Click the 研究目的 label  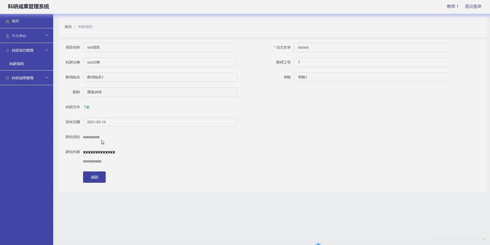click(73, 137)
